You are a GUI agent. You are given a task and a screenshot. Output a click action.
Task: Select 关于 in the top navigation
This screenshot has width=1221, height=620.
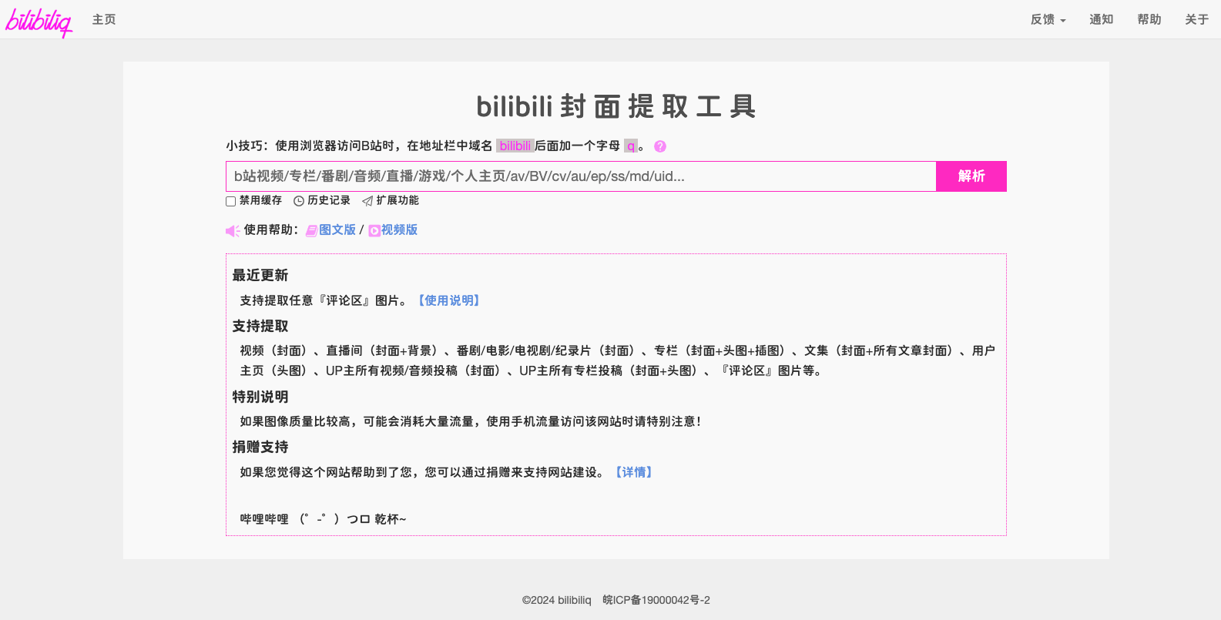(x=1196, y=20)
